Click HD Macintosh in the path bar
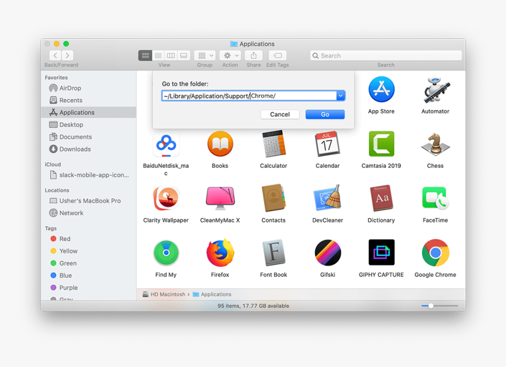 164,295
